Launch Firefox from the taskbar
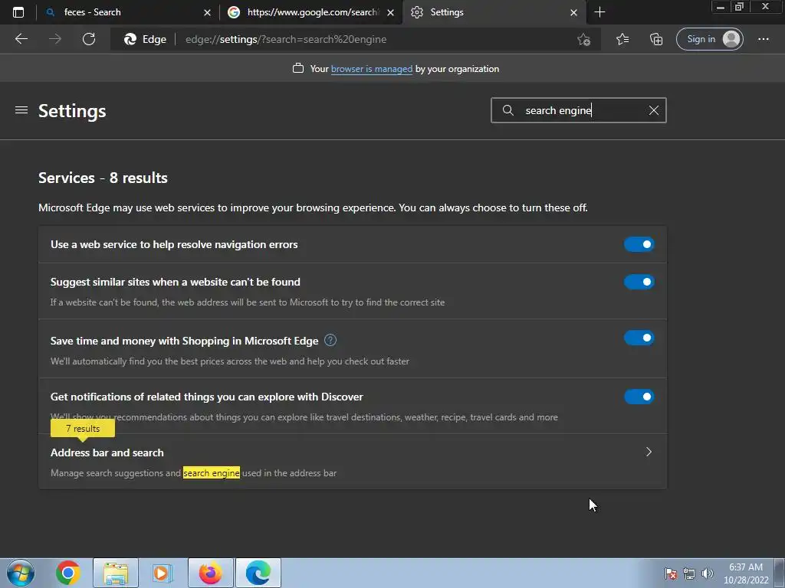The width and height of the screenshot is (785, 588). tap(211, 573)
